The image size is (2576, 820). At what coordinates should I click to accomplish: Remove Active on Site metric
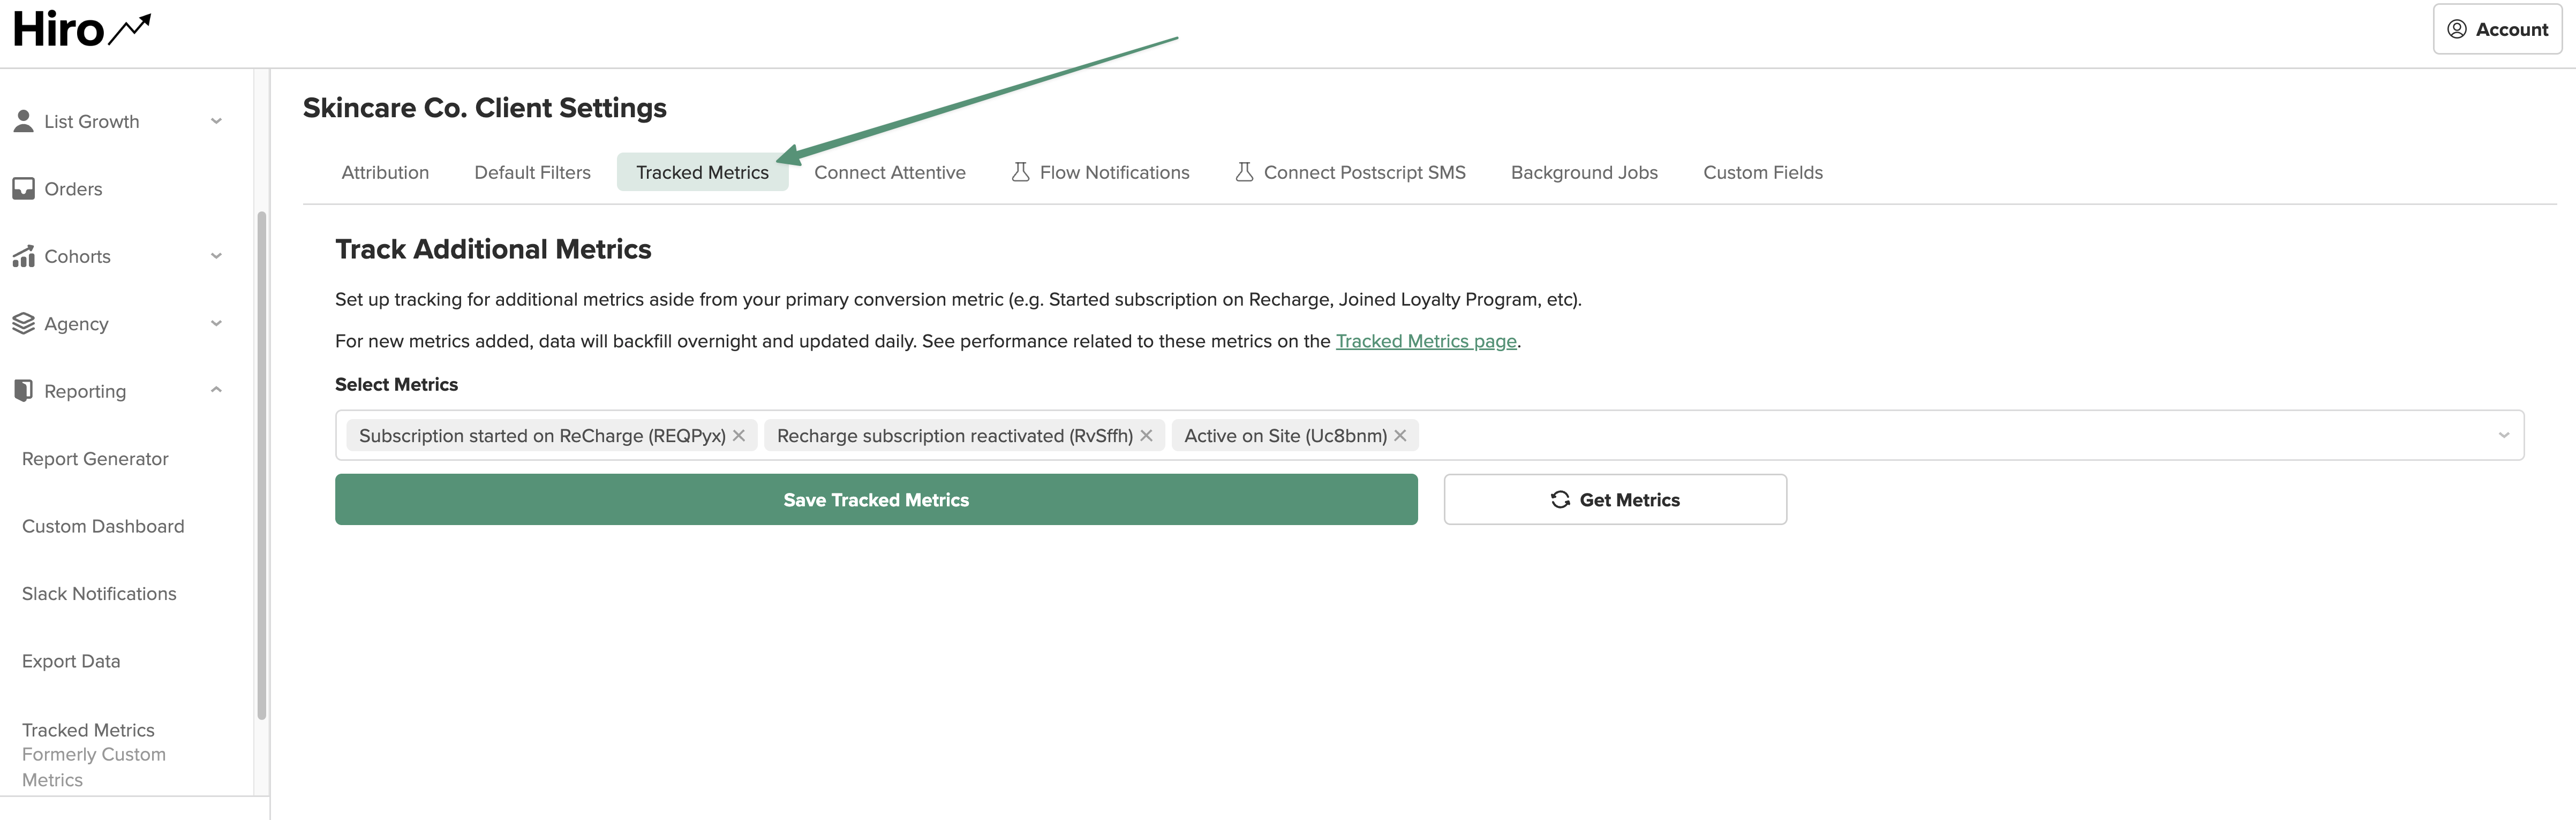pyautogui.click(x=1400, y=435)
